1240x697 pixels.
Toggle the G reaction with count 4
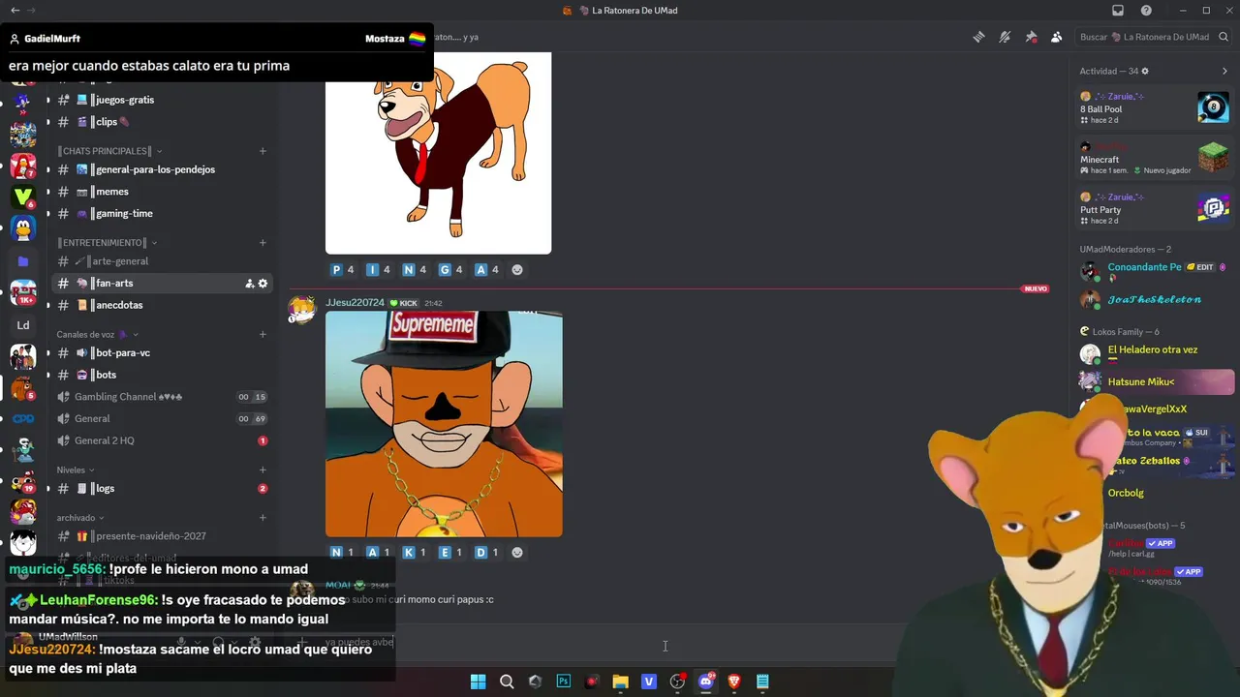pos(450,270)
